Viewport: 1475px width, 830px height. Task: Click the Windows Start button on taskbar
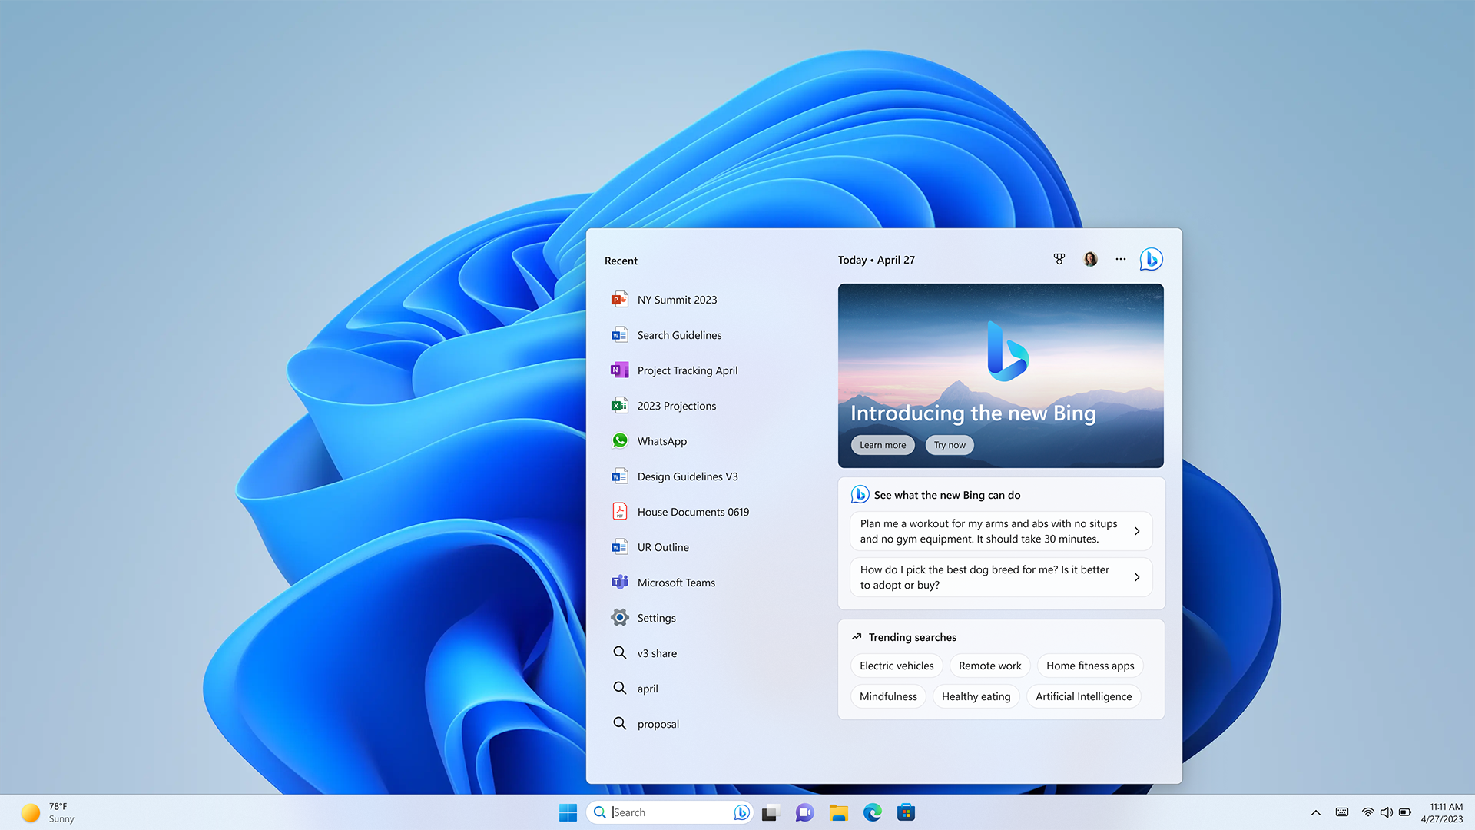pyautogui.click(x=566, y=812)
